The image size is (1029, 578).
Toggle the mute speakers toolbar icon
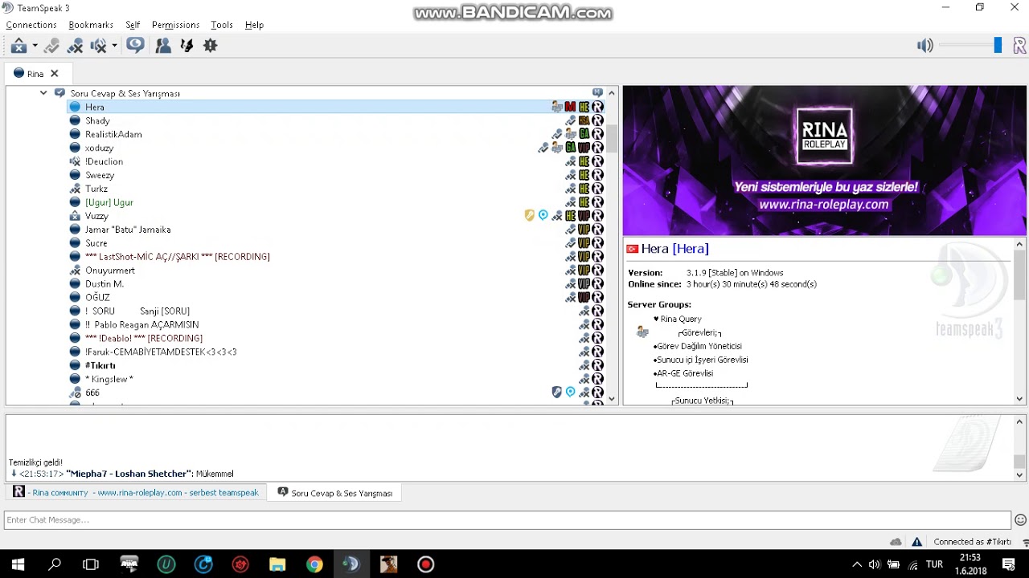point(98,46)
